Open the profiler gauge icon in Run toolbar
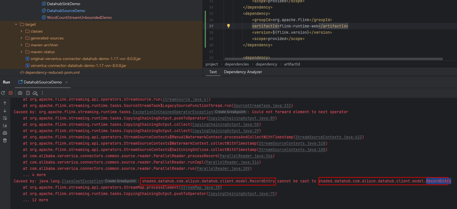 pos(35,93)
